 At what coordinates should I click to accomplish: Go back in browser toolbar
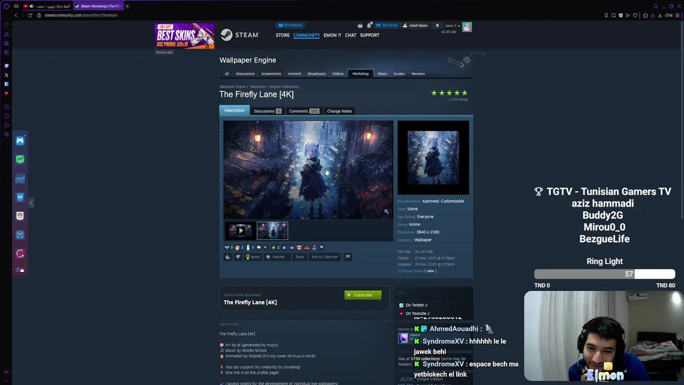[x=15, y=15]
